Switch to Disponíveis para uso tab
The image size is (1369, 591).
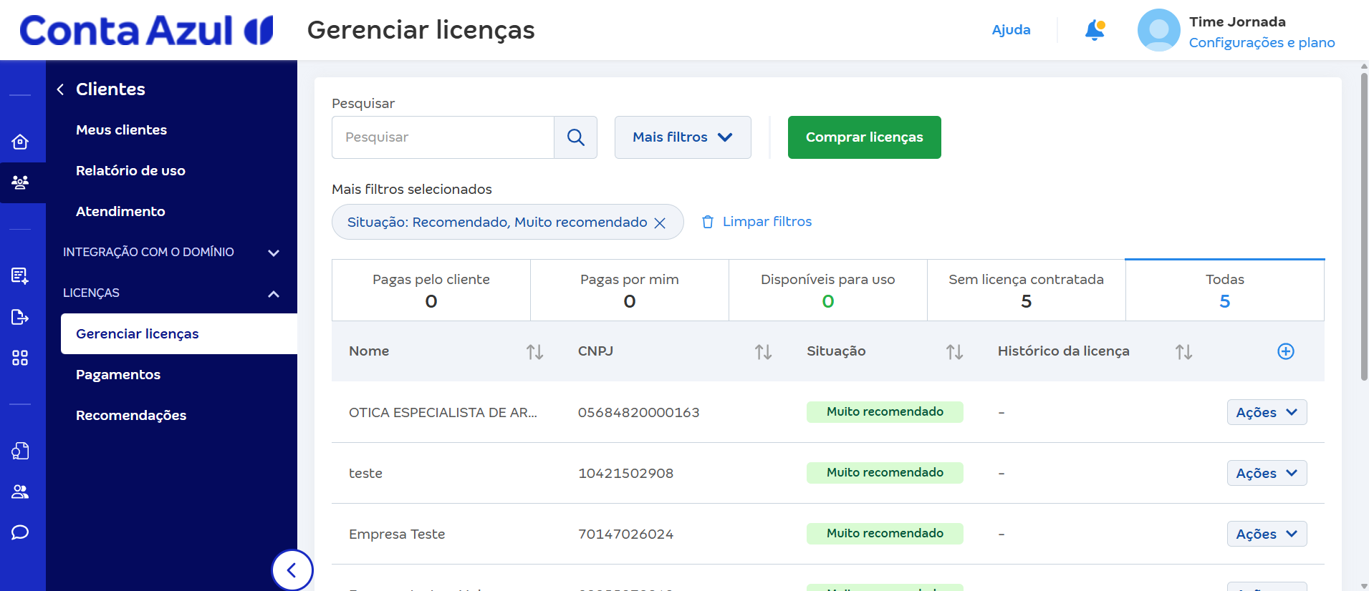828,290
